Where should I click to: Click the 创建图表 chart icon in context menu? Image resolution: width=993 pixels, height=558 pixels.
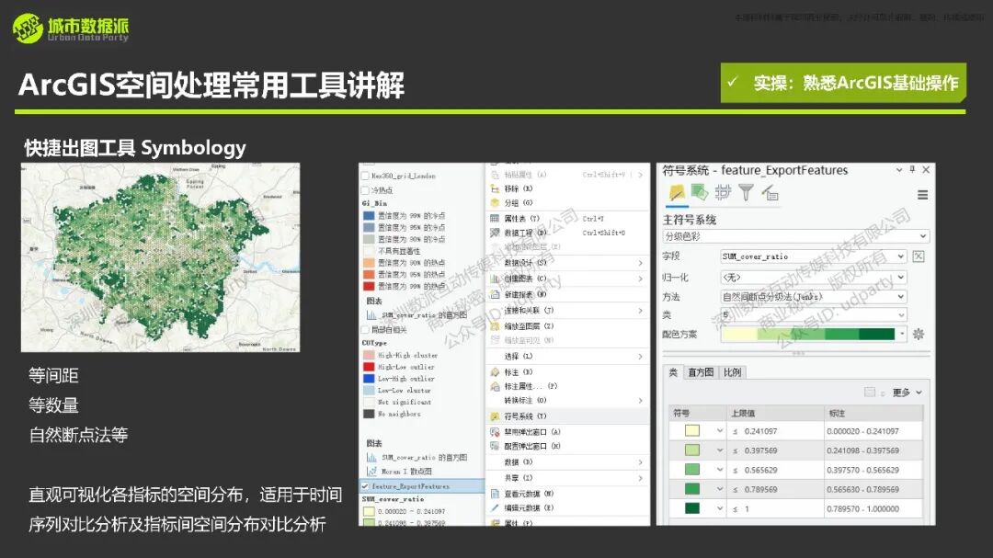tap(496, 279)
